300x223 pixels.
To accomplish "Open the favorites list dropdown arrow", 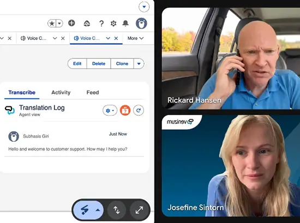I will [59, 23].
